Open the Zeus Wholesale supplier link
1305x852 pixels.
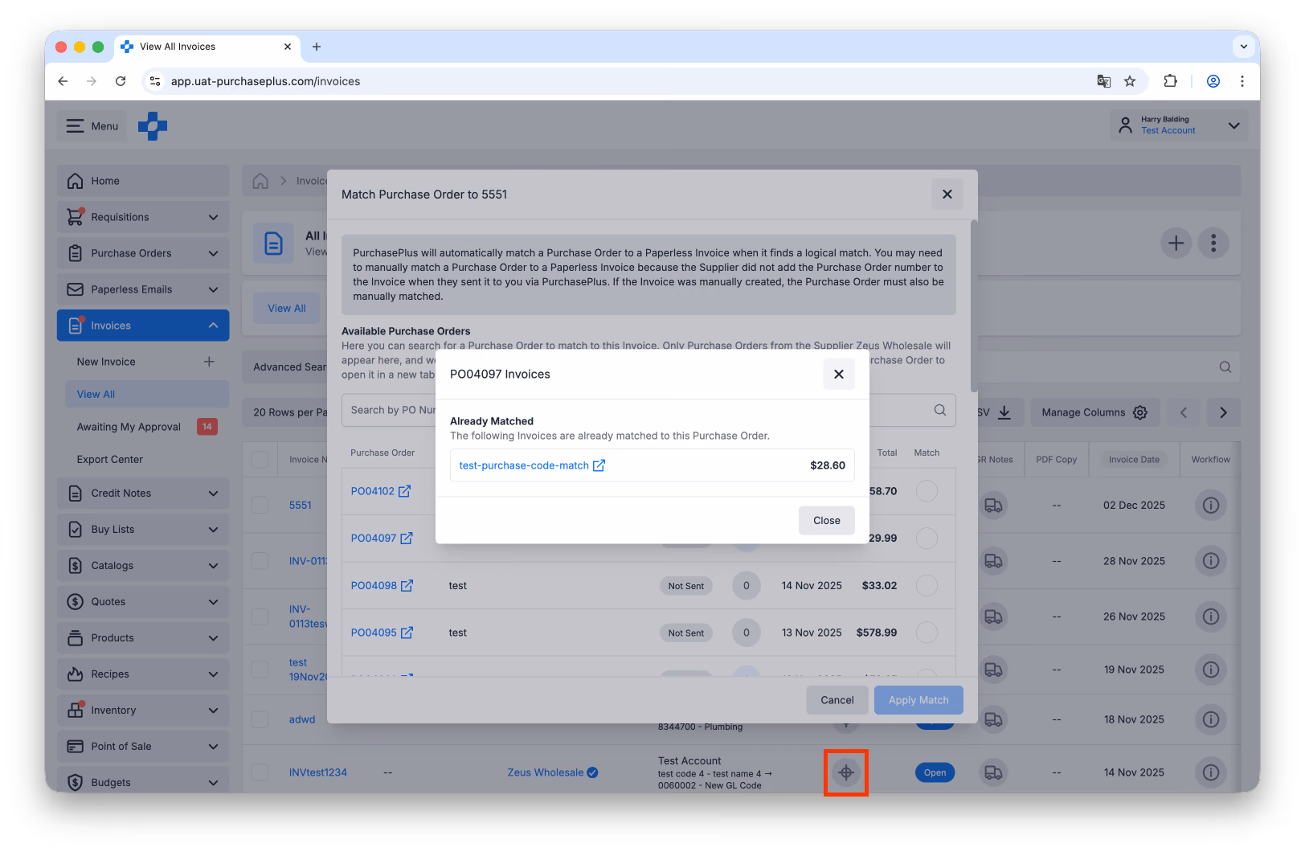546,772
